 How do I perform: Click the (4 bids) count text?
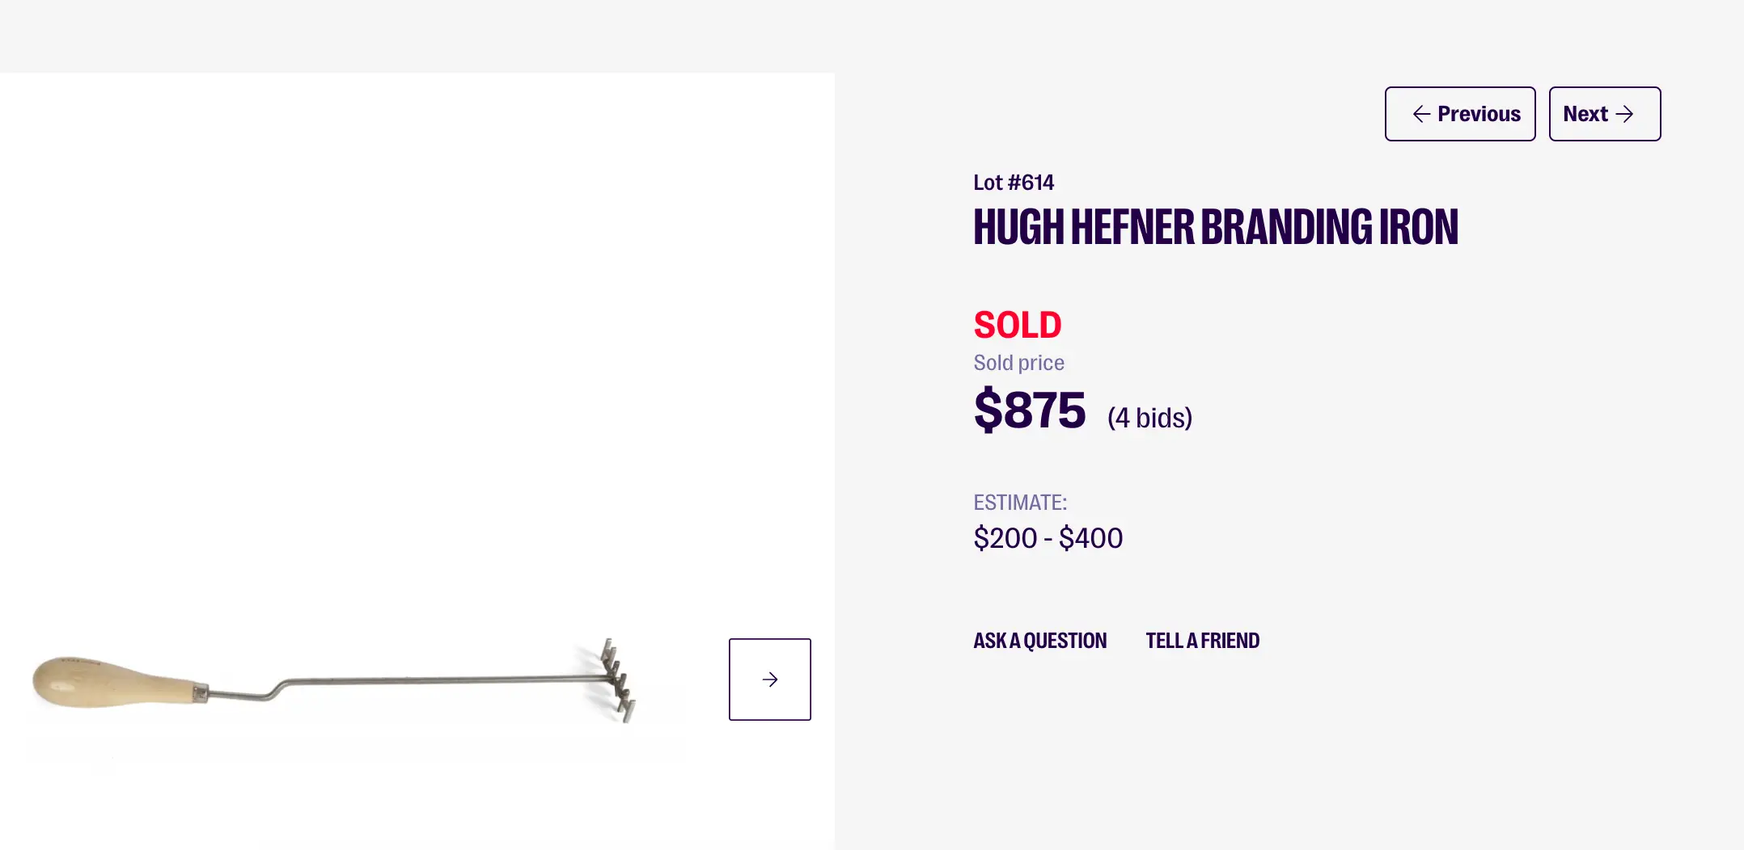pyautogui.click(x=1149, y=418)
